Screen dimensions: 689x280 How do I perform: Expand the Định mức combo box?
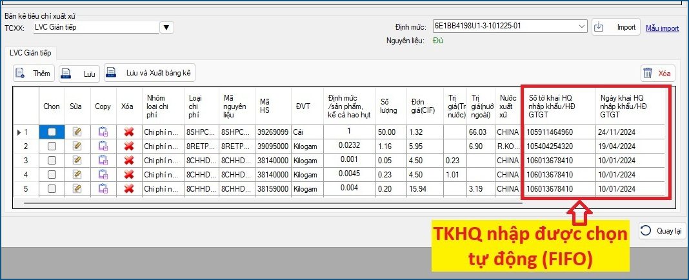coord(582,27)
